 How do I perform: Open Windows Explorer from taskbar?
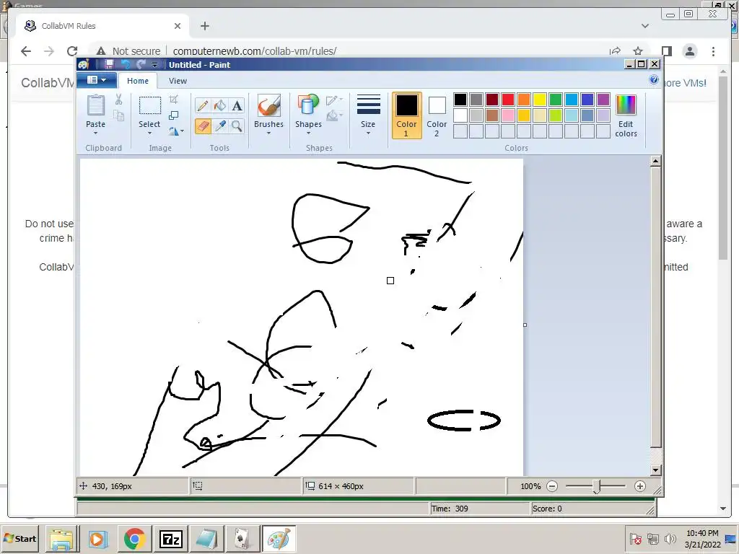pyautogui.click(x=62, y=538)
